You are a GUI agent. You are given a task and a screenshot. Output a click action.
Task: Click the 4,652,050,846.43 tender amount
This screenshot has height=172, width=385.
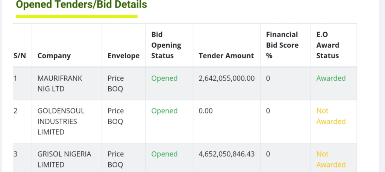(x=227, y=154)
